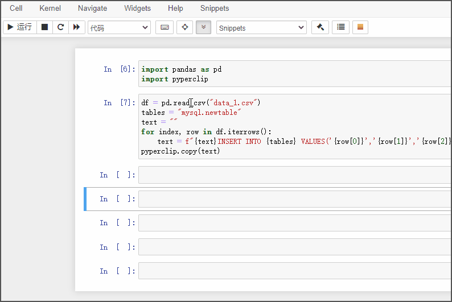Open the Widgets menu
The width and height of the screenshot is (452, 302).
click(138, 9)
